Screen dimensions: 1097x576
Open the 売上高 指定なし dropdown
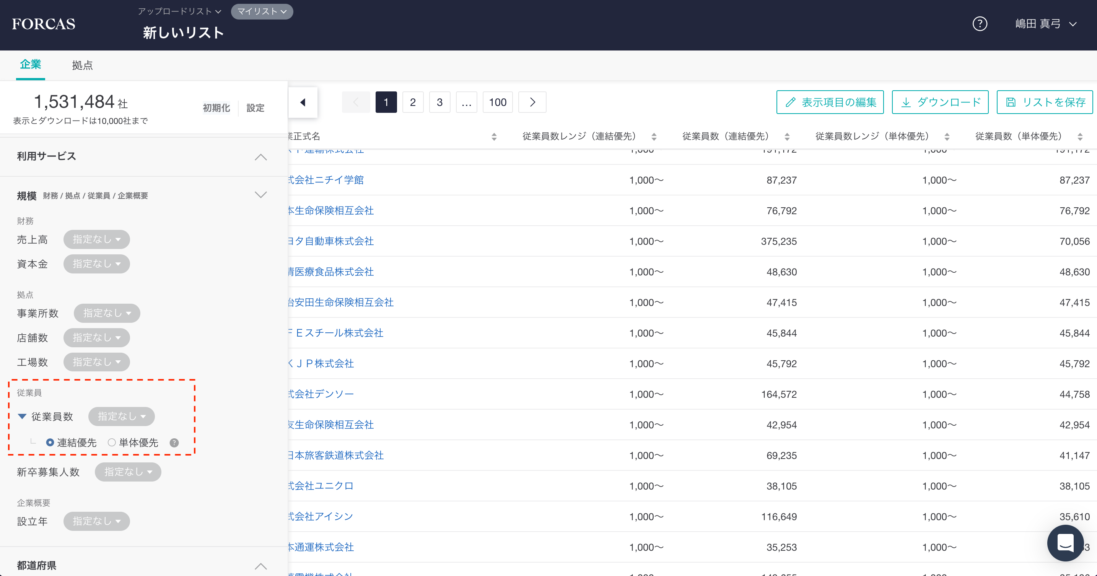click(x=97, y=239)
